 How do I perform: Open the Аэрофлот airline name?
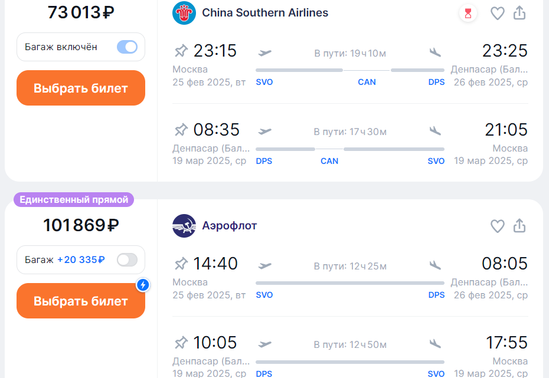click(x=229, y=226)
